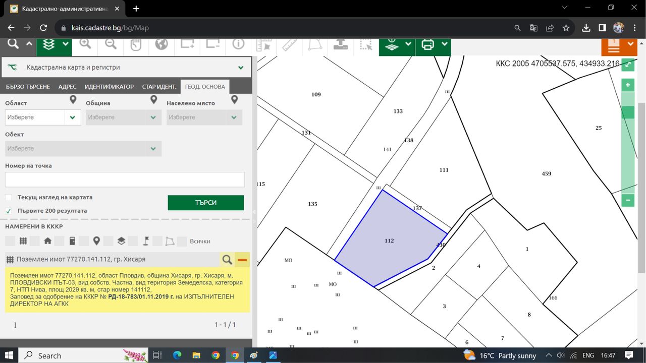Open the orange main menu button
Screen dimensions: 646x363
[614, 45]
